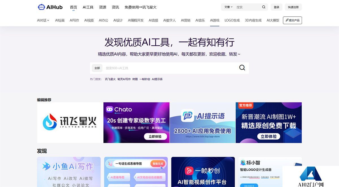Click the 官方推荐 badge
This screenshot has width=339, height=187.
pos(246,105)
